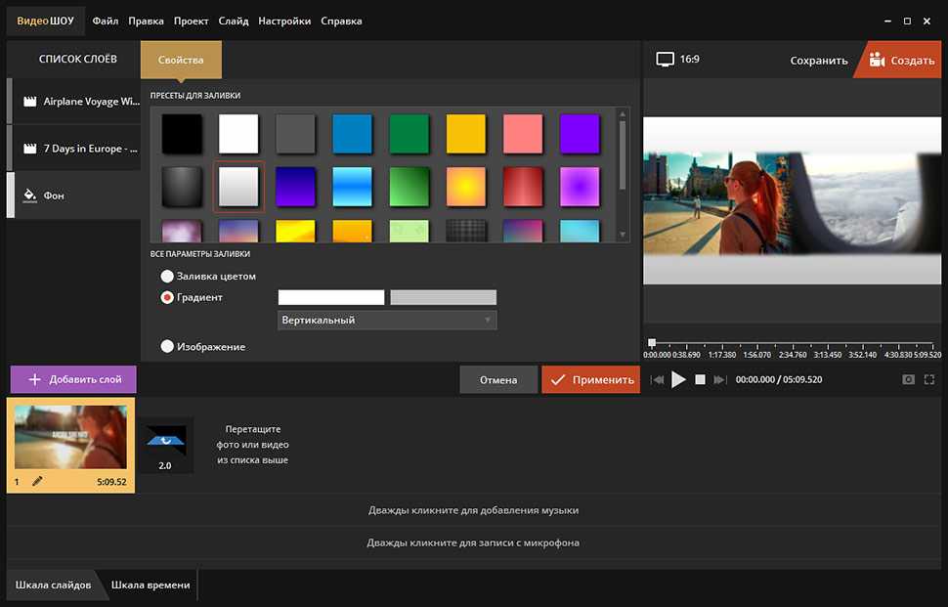The image size is (948, 607).
Task: Click the 'Применить' button
Action: [x=590, y=379]
